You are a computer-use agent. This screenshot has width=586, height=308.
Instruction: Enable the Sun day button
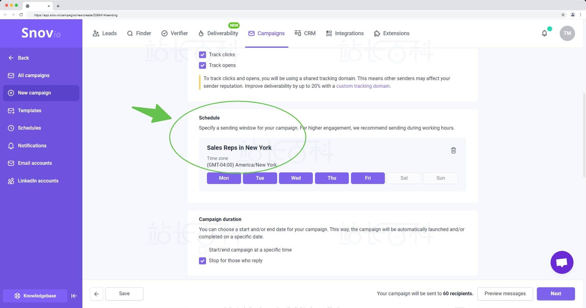(x=441, y=178)
